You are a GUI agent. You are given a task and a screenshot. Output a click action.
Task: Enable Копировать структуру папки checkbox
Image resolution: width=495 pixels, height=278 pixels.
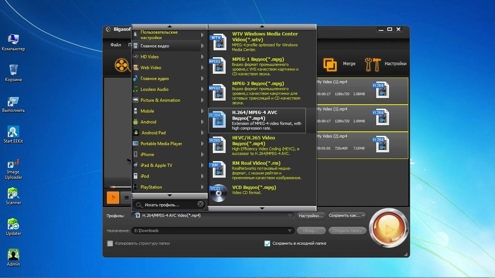(x=110, y=244)
